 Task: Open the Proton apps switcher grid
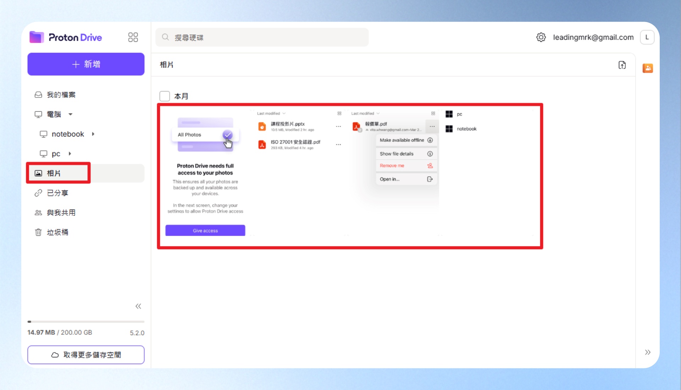coord(133,37)
